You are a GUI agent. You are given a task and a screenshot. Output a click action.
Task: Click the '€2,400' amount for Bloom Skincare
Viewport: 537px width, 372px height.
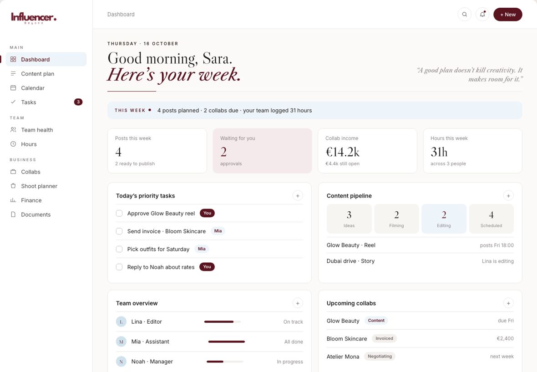coord(505,338)
